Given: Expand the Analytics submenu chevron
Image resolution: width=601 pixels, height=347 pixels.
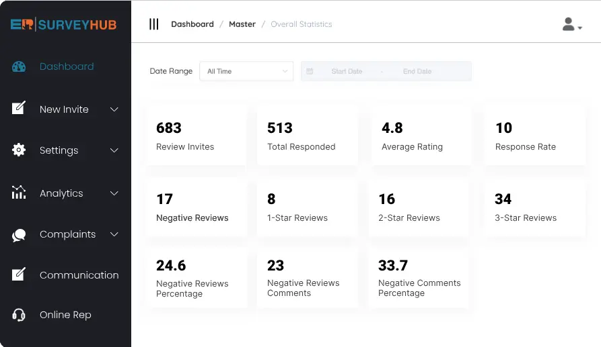Looking at the screenshot, I should [114, 193].
